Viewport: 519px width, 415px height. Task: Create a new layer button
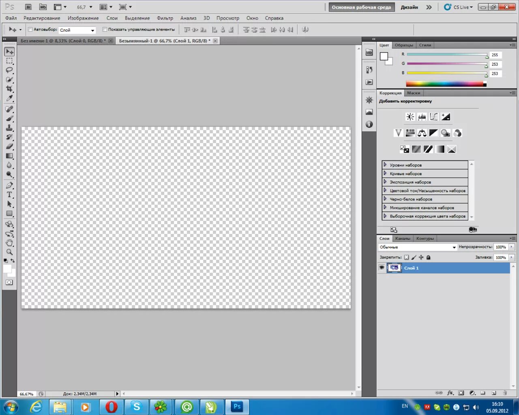pyautogui.click(x=494, y=393)
